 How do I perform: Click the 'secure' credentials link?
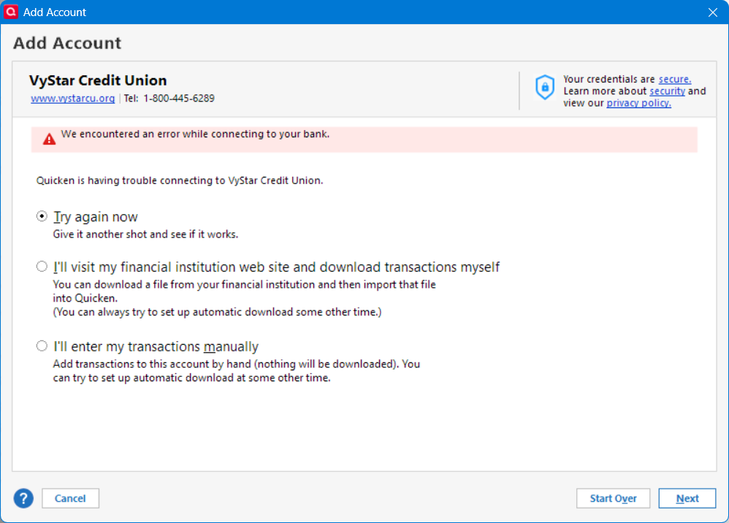[x=674, y=80]
